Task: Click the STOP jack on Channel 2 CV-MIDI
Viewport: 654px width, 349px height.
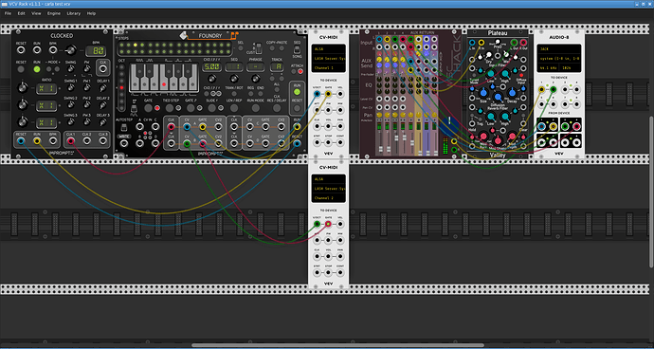Action: (328, 273)
